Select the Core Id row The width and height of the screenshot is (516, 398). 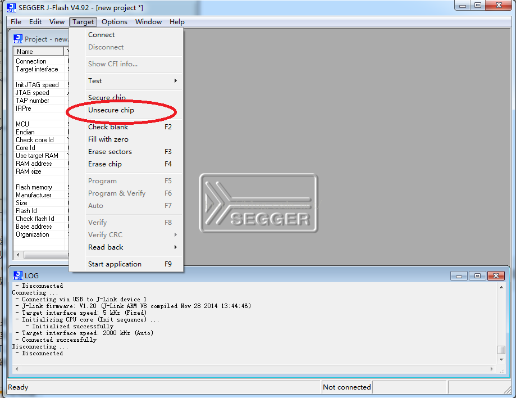click(41, 148)
